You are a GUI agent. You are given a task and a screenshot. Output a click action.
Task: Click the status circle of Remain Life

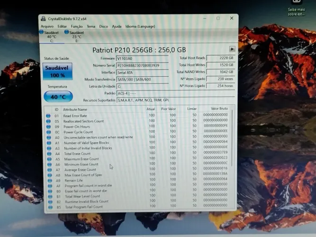tap(50, 181)
